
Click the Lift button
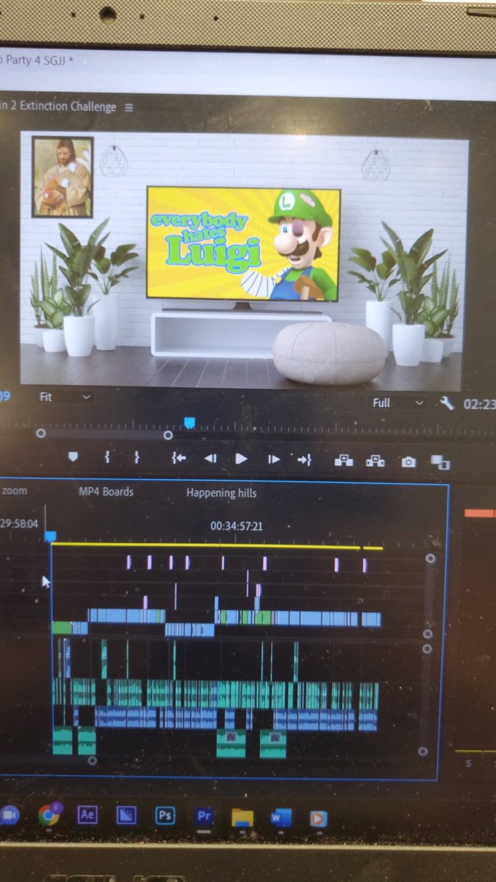click(x=343, y=461)
